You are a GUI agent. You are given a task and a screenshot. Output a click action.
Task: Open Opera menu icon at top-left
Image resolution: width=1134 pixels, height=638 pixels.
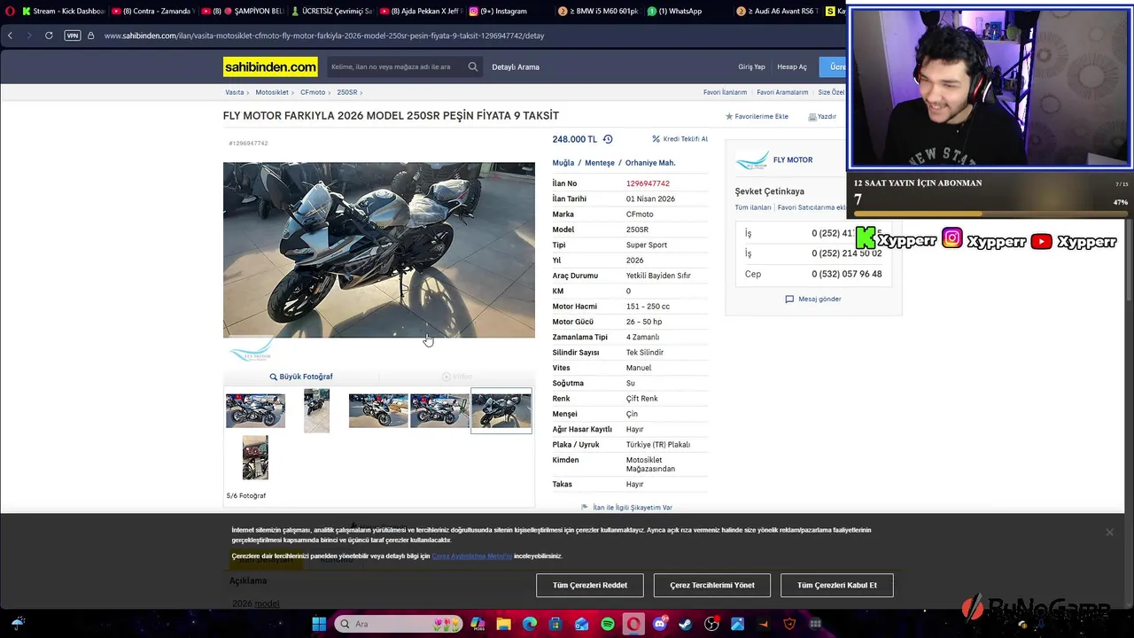coord(9,11)
